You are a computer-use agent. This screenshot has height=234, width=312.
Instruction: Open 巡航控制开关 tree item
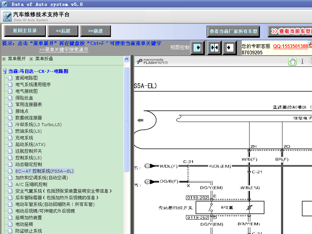tap(29, 151)
